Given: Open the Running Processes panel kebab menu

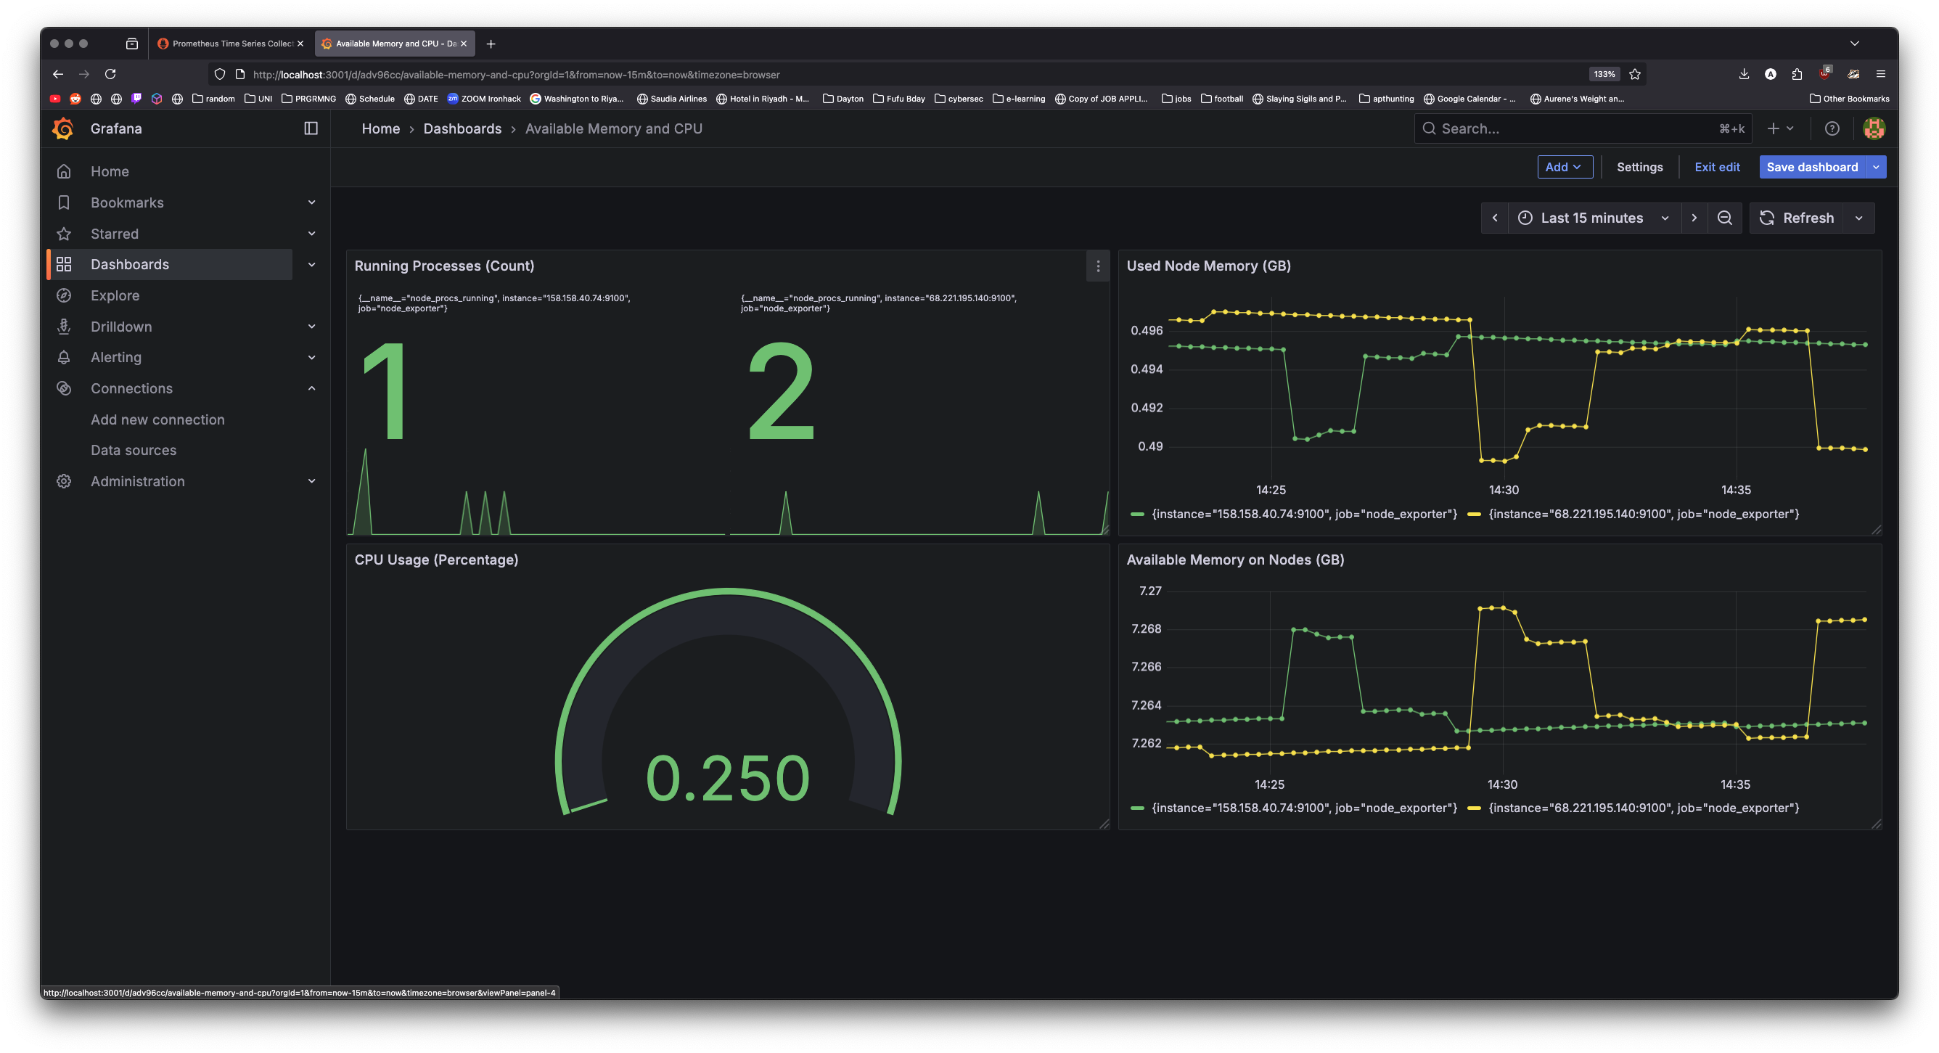Looking at the screenshot, I should (1097, 266).
